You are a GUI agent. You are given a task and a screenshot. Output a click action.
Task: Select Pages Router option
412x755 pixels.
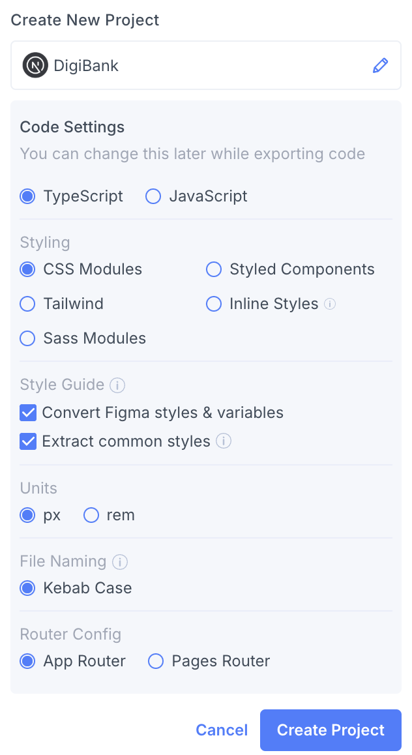(x=156, y=661)
